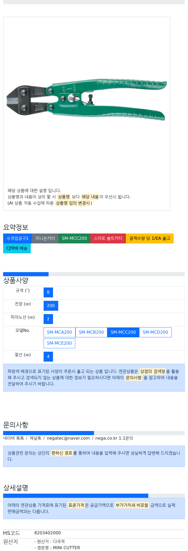Click the negatec@naver.com email link
188x551 pixels.
tap(68, 438)
